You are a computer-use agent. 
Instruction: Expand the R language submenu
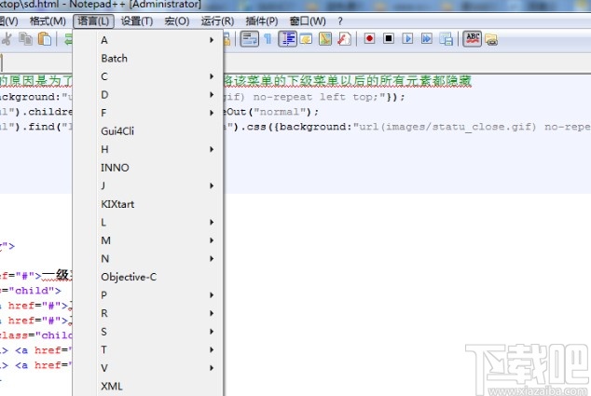pyautogui.click(x=148, y=313)
